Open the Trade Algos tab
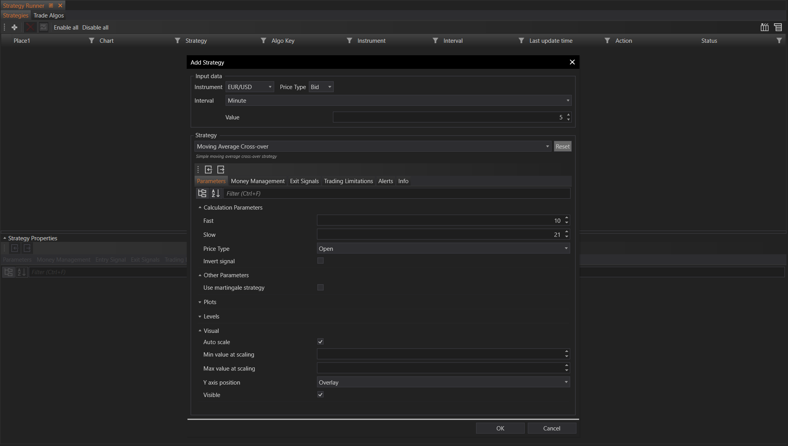The image size is (788, 446). pyautogui.click(x=49, y=16)
